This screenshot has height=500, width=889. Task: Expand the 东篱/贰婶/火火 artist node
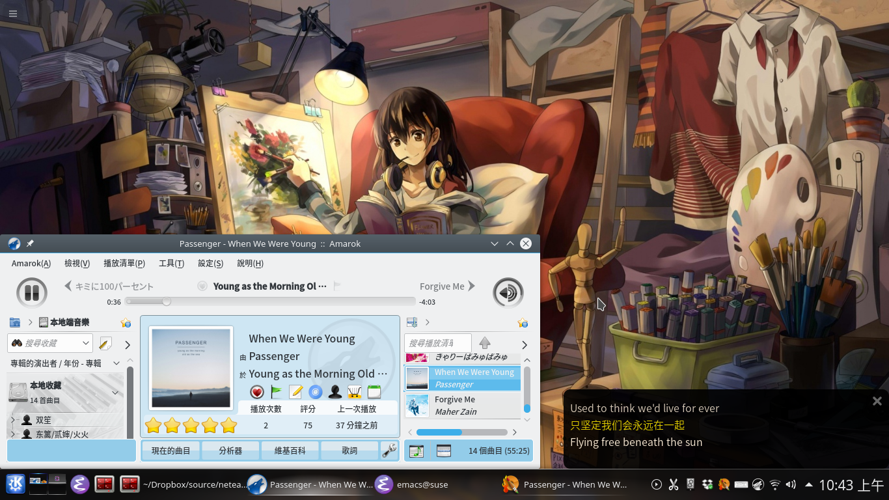click(x=12, y=434)
